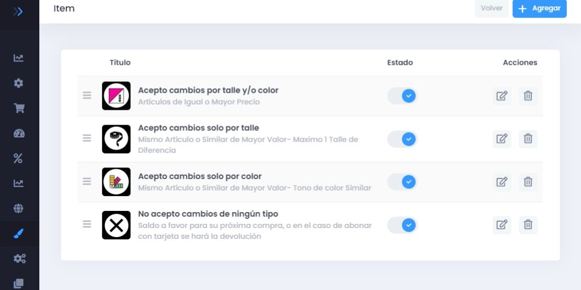Delete 'No acepto cambios de ningún tipo'
The image size is (581, 290).
pyautogui.click(x=528, y=225)
